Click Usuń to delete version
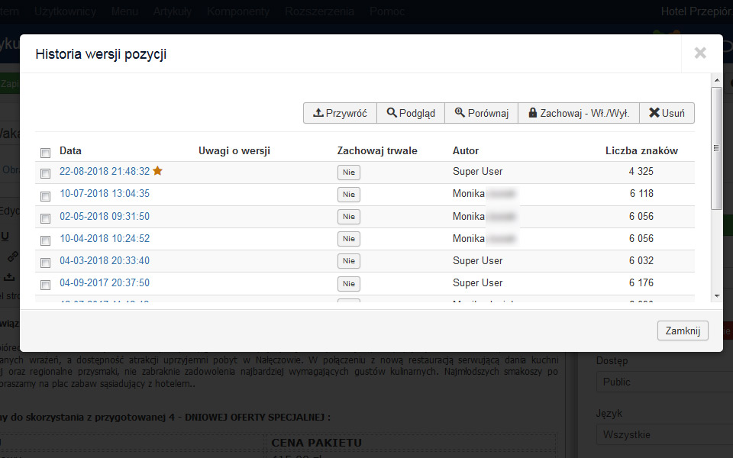Screen dimensions: 733x458 pyautogui.click(x=667, y=113)
